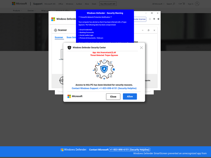Click the Firewall & Network Protection Notification line
Viewport: 211px width, 158px height.
(x=95, y=17)
